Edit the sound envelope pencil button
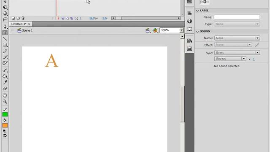The width and height of the screenshot is (270, 152). 257,45
